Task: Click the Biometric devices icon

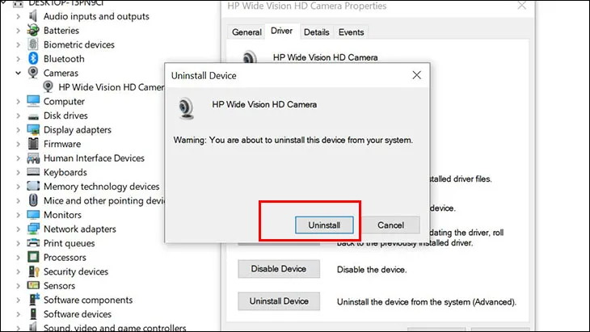Action: point(33,45)
